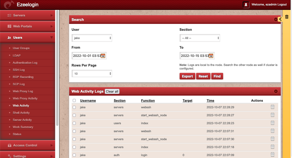Sort the table by Section
Screen dimensions: 292x158
coord(120,101)
